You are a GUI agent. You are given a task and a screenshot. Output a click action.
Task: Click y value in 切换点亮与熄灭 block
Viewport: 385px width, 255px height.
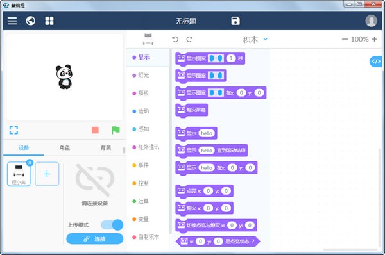tap(250, 226)
